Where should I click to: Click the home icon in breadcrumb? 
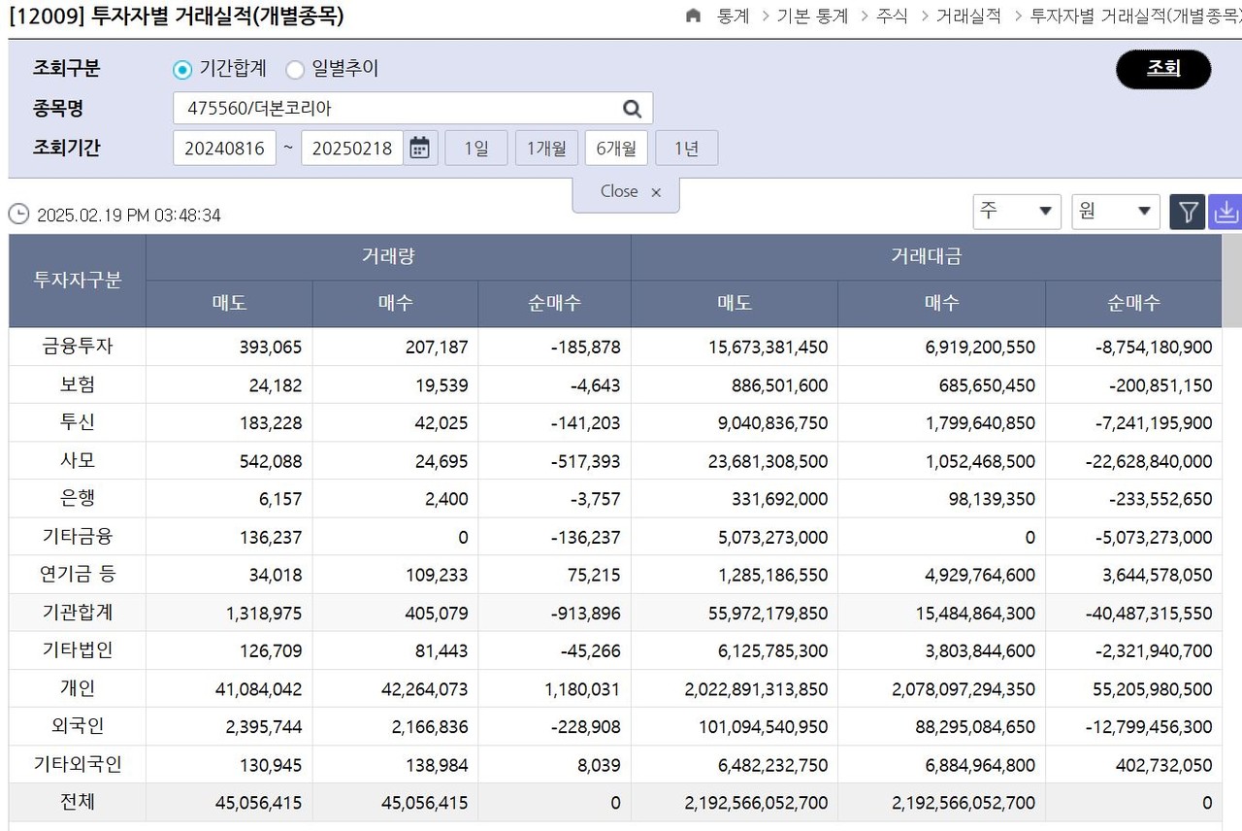693,16
